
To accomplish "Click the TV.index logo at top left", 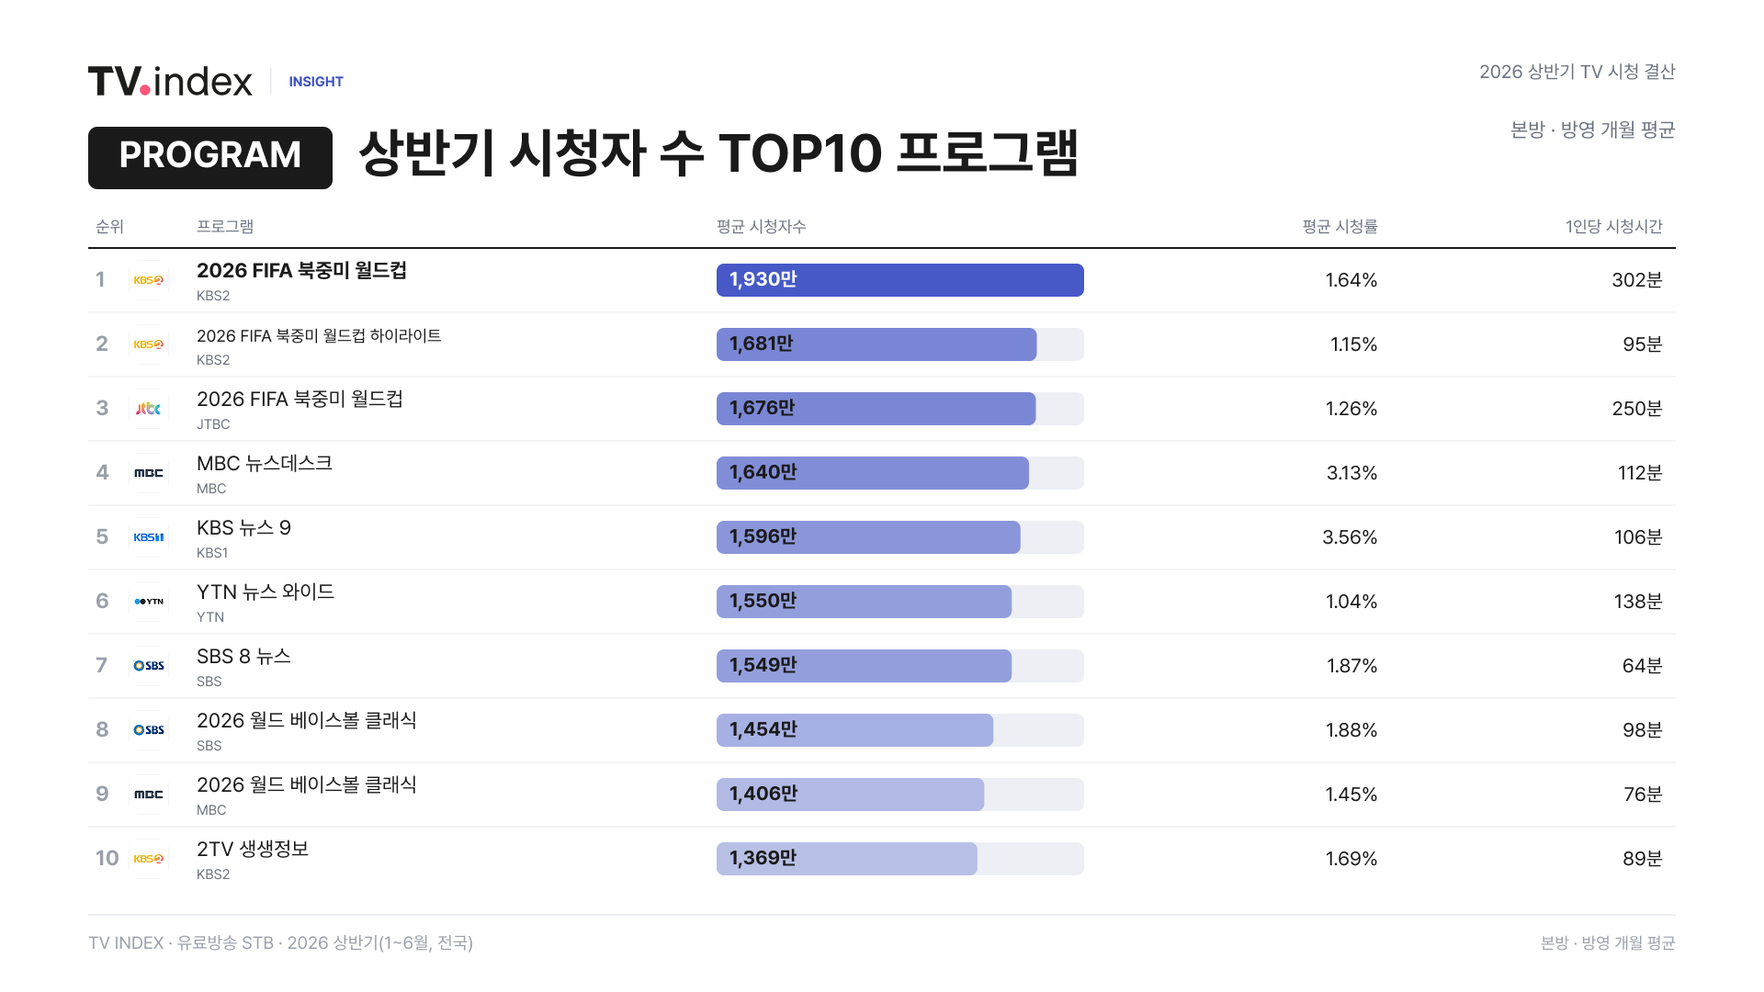I will pos(170,82).
